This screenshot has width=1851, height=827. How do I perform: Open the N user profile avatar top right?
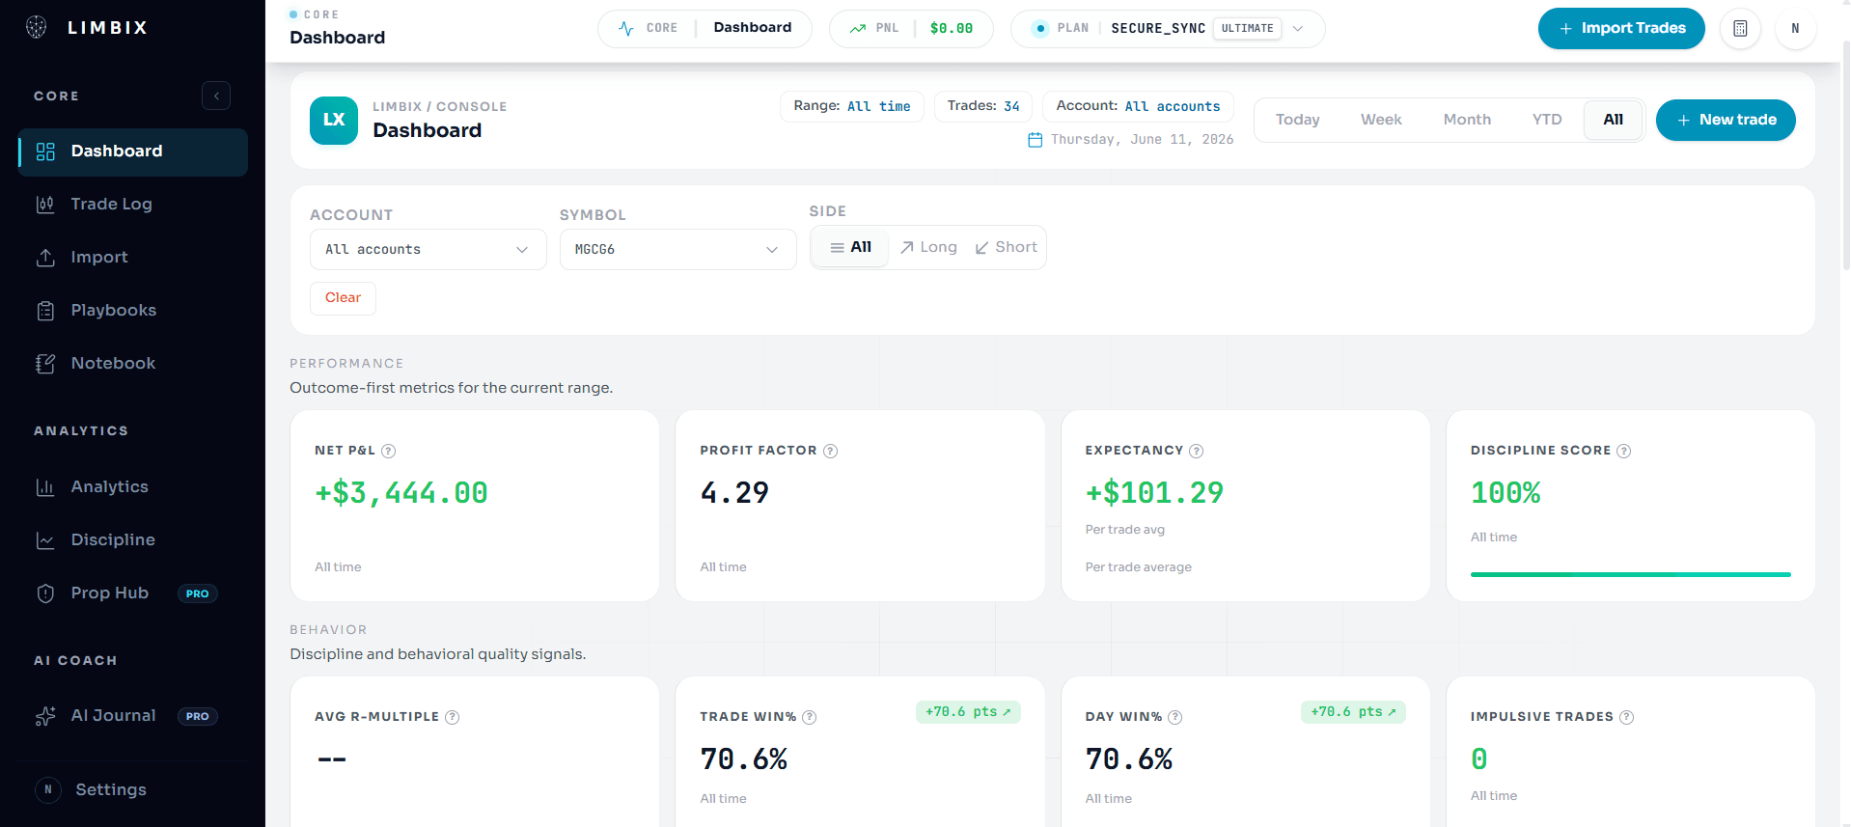pos(1795,28)
